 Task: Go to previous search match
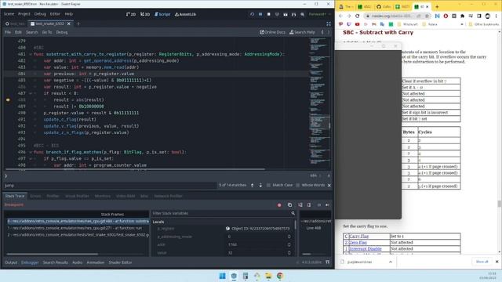coord(253,186)
